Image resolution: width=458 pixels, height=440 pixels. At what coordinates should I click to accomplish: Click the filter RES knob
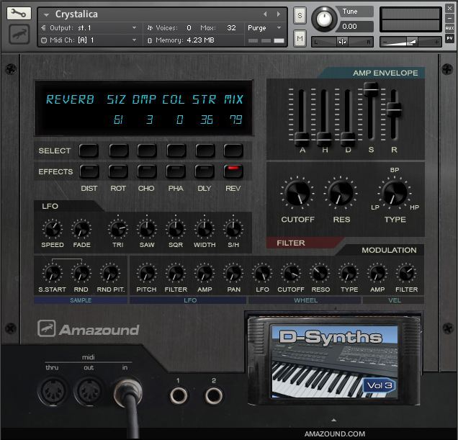pyautogui.click(x=341, y=193)
